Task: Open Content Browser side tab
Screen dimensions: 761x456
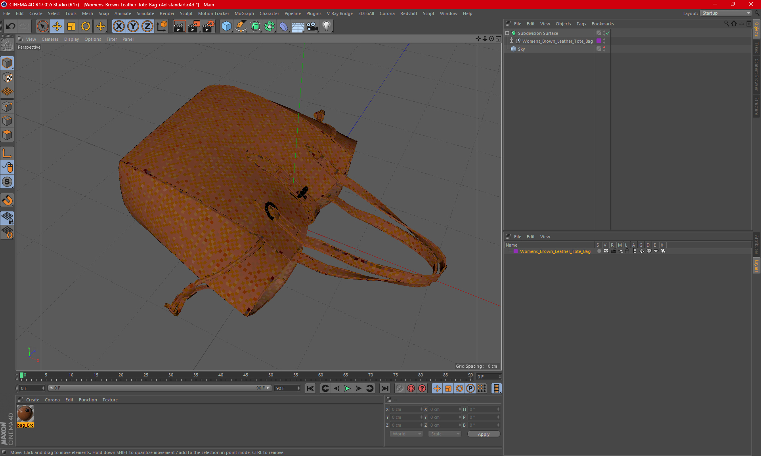Action: coord(756,74)
